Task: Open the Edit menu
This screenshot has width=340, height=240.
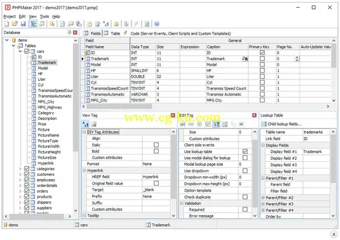Action: pyautogui.click(x=22, y=17)
